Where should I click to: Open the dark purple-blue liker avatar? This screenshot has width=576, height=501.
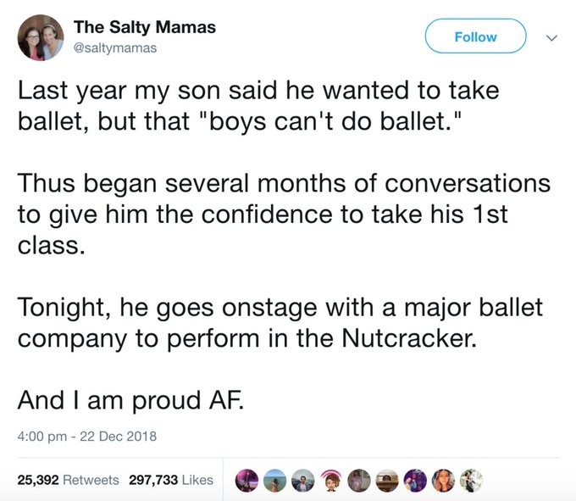pos(415,481)
